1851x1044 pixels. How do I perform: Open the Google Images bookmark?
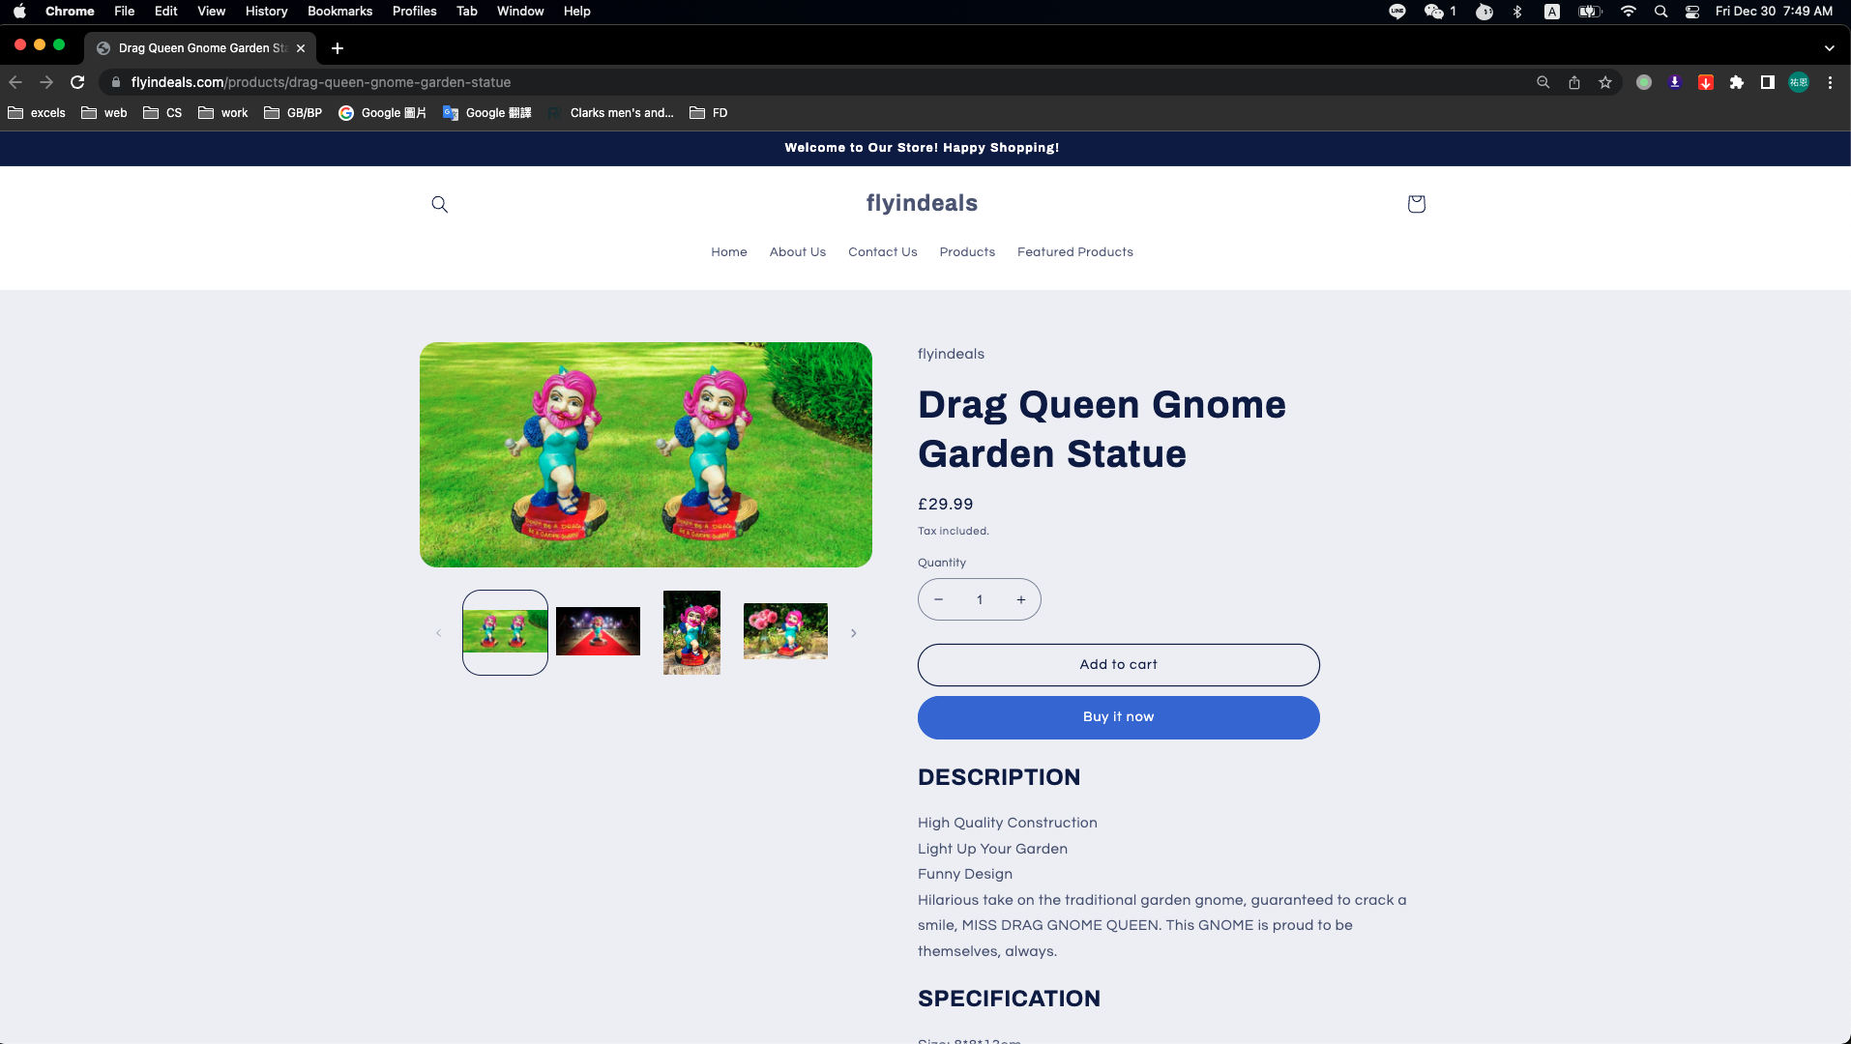click(382, 113)
